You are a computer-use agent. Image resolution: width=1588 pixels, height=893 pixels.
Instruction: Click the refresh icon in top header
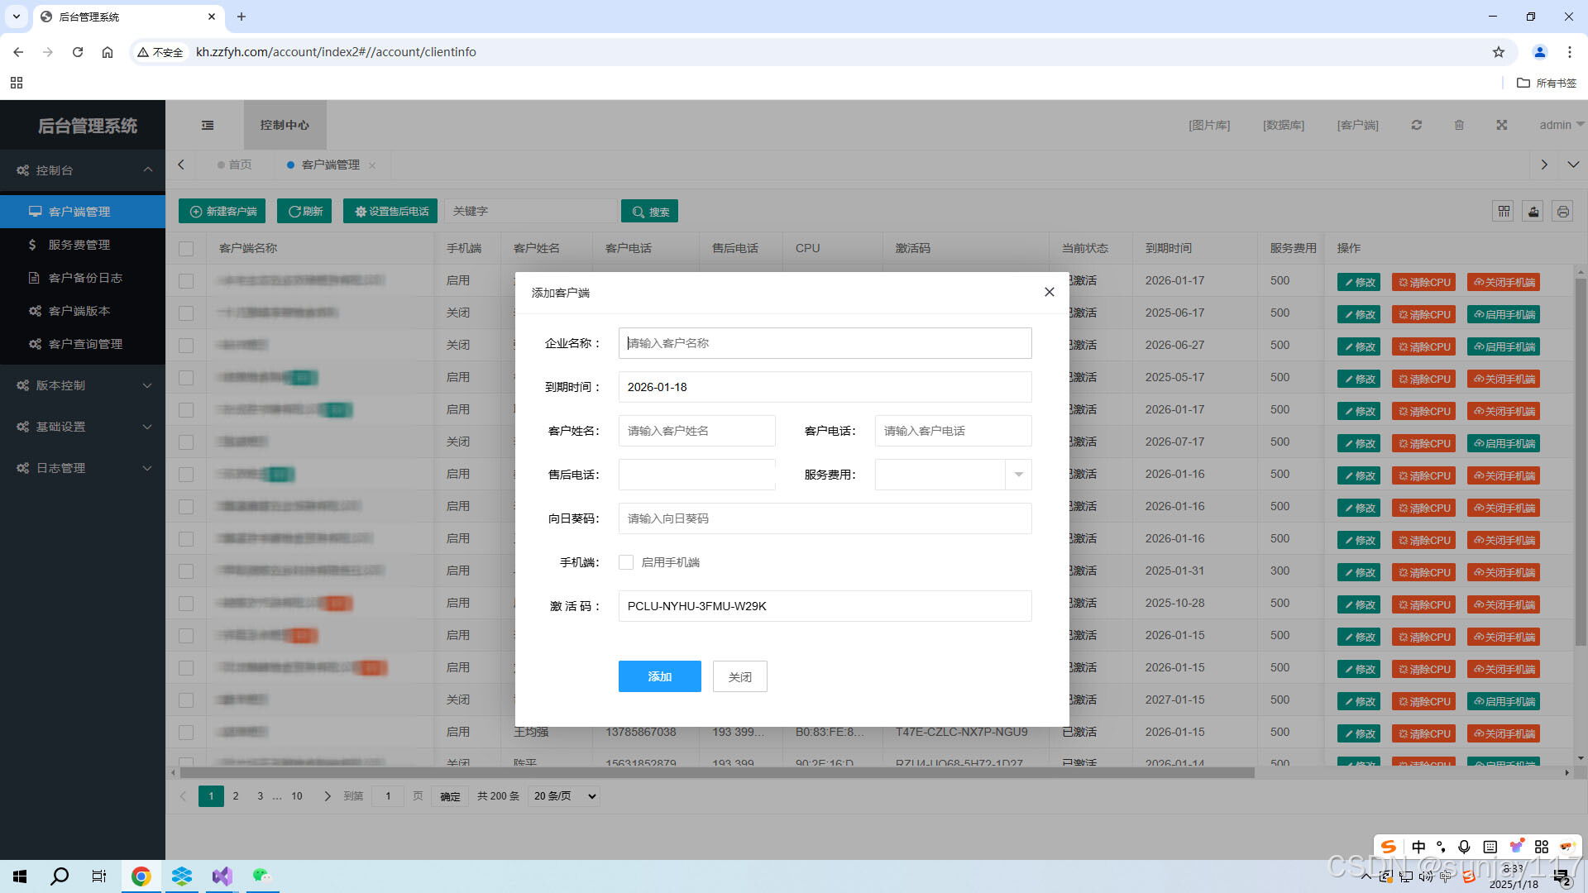tap(1416, 125)
